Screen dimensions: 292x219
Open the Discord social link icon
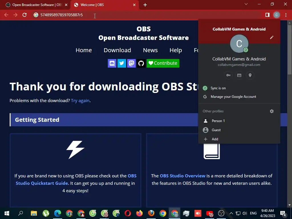click(112, 63)
